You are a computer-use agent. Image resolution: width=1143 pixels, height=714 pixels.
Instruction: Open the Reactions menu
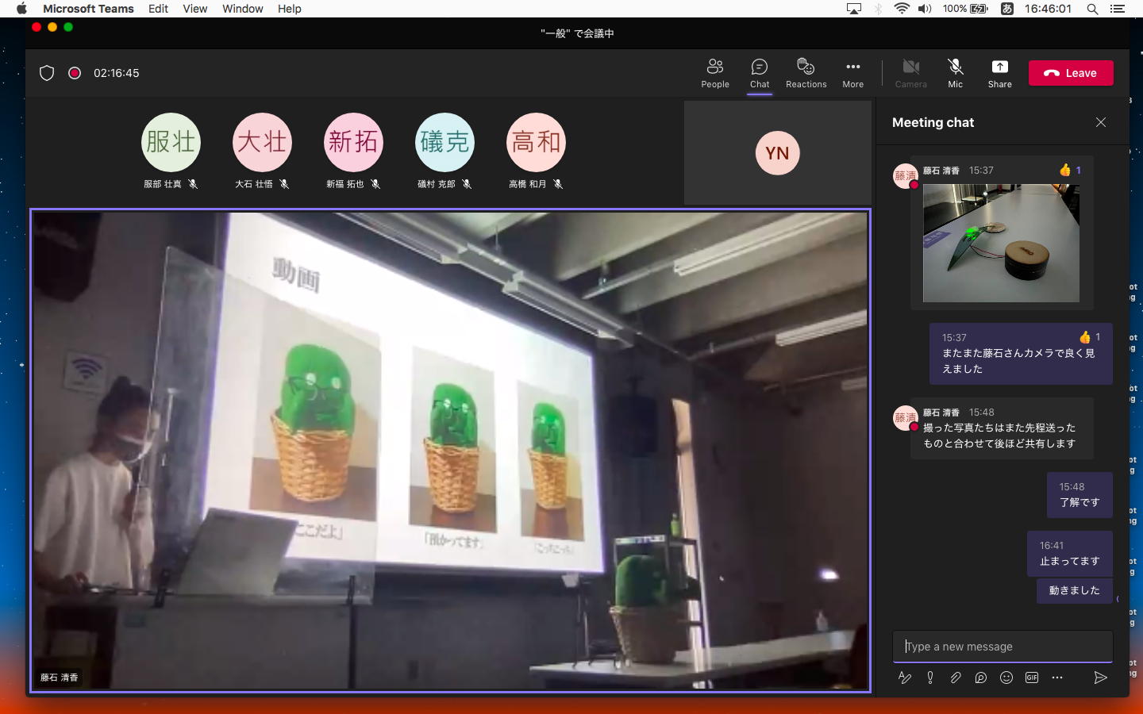[806, 73]
